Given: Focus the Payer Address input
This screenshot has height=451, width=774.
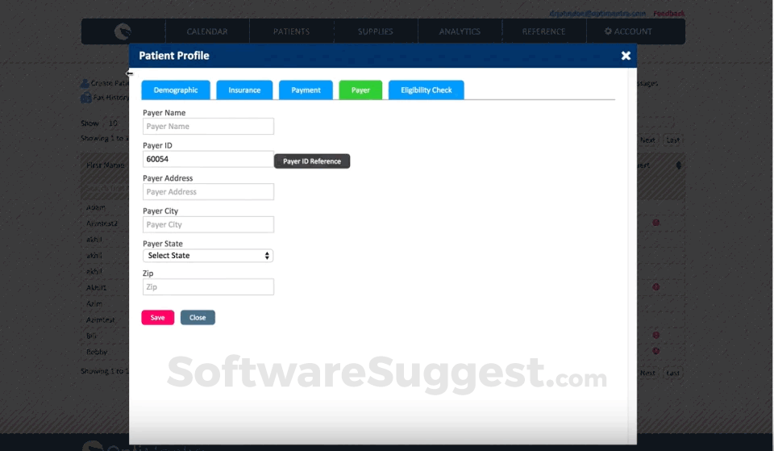Looking at the screenshot, I should [x=208, y=192].
